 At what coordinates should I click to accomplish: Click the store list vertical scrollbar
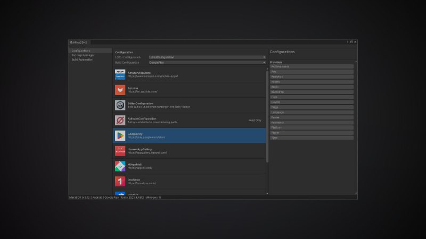[x=267, y=116]
